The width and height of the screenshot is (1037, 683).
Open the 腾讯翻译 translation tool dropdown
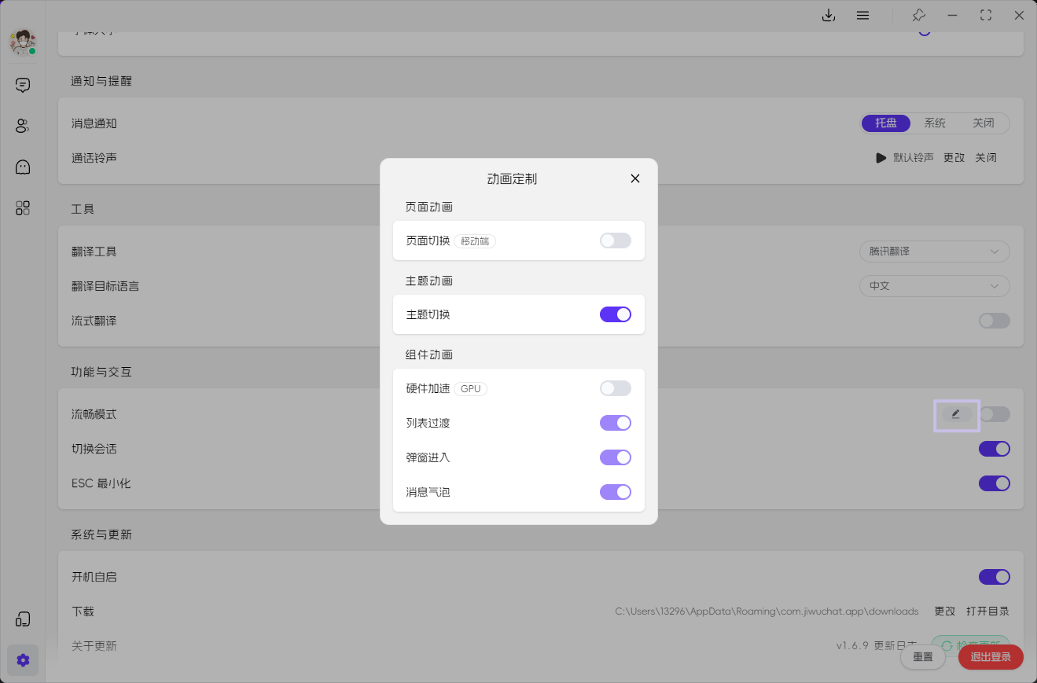934,252
